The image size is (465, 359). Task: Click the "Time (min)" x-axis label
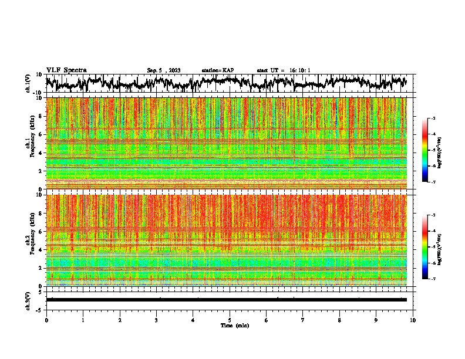[235, 326]
